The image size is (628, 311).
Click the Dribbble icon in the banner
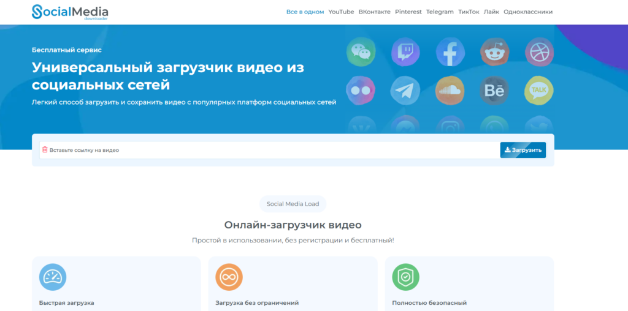[x=539, y=51]
